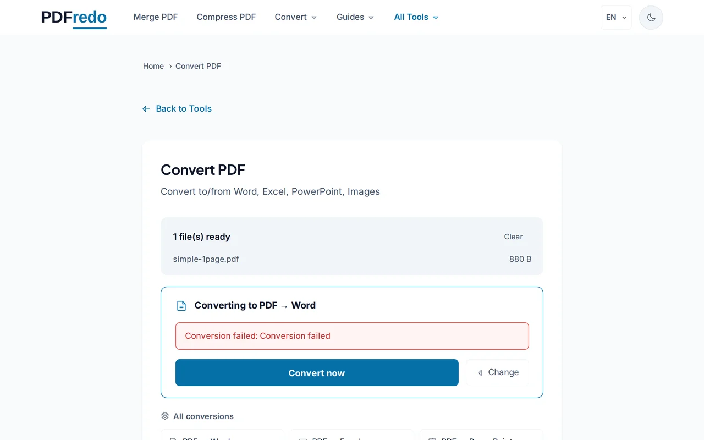Open the All Tools dropdown

(415, 17)
